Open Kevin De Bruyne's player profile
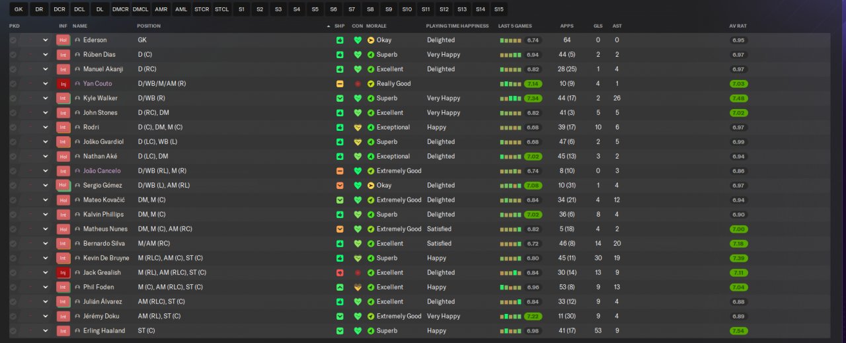This screenshot has height=343, width=846. click(x=106, y=258)
